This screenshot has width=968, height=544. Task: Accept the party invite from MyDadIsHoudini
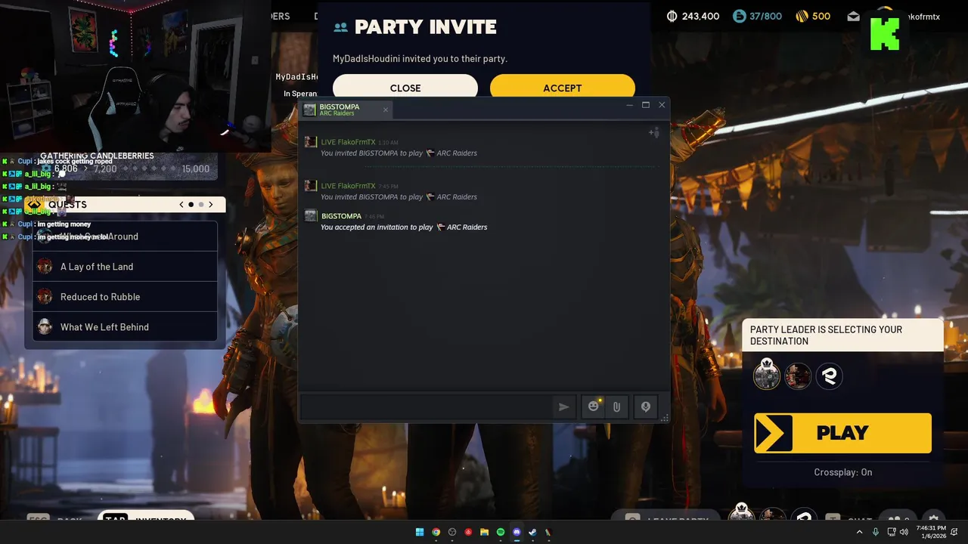coord(562,87)
